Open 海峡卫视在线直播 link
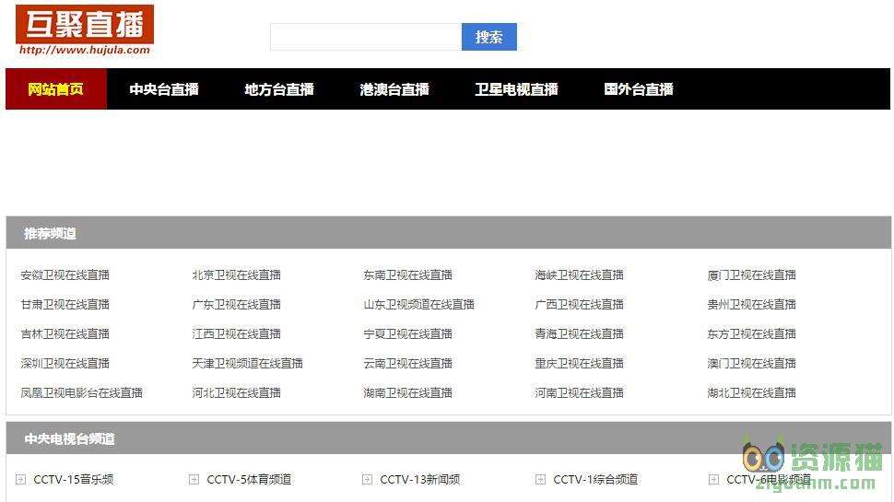The height and width of the screenshot is (502, 894). pos(580,275)
